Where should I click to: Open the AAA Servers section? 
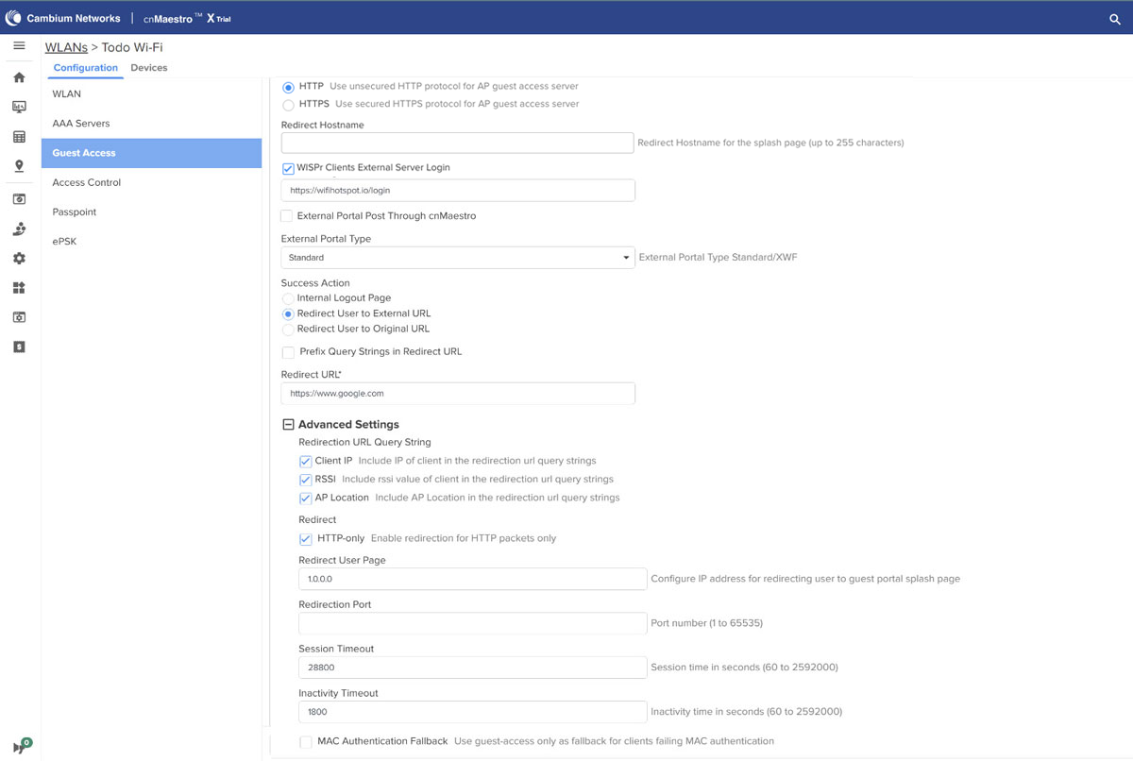click(81, 124)
